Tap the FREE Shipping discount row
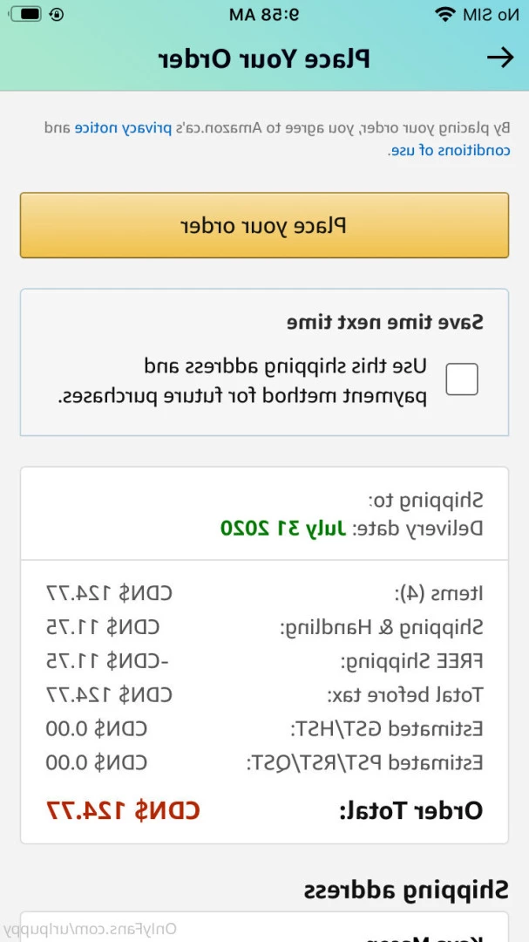The image size is (529, 942). pos(264,661)
